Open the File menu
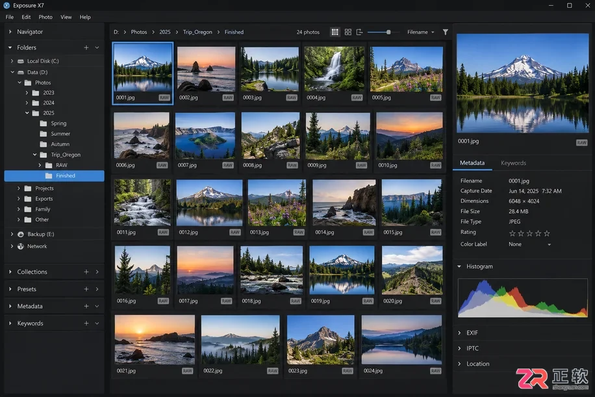Screen dimensions: 595x397 pyautogui.click(x=10, y=17)
